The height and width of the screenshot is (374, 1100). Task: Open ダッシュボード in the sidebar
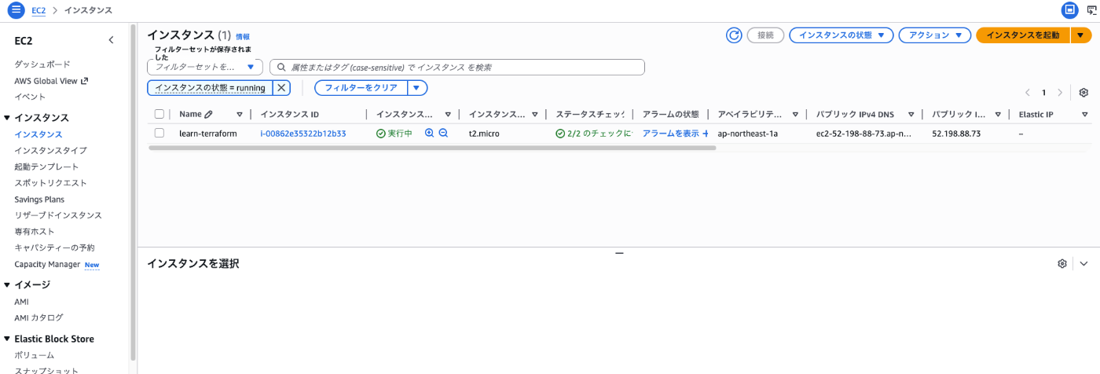click(x=42, y=64)
